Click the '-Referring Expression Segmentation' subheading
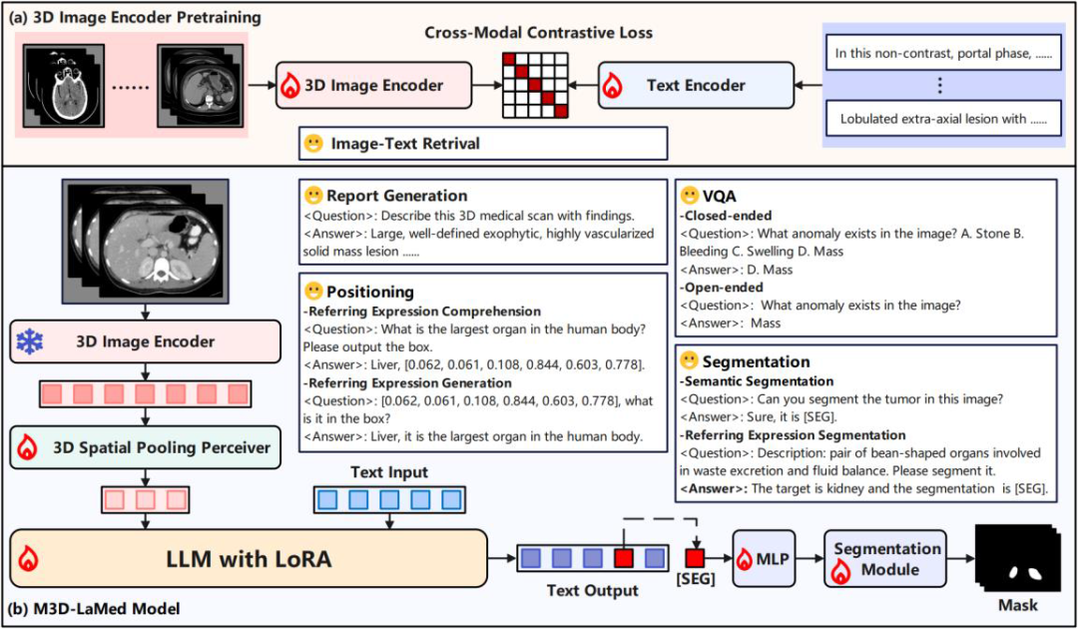Image resolution: width=1078 pixels, height=629 pixels. pyautogui.click(x=792, y=435)
